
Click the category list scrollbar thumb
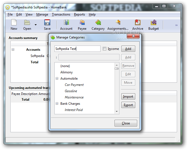[x=117, y=69]
